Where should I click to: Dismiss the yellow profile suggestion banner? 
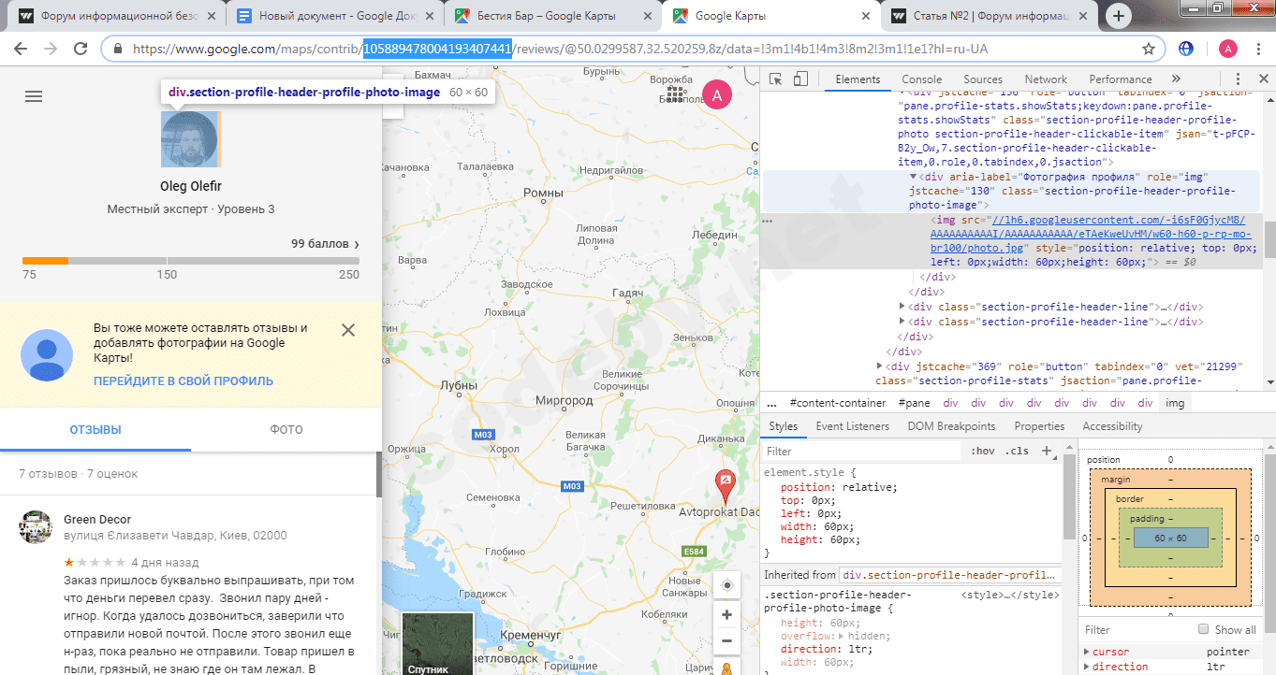[x=348, y=330]
